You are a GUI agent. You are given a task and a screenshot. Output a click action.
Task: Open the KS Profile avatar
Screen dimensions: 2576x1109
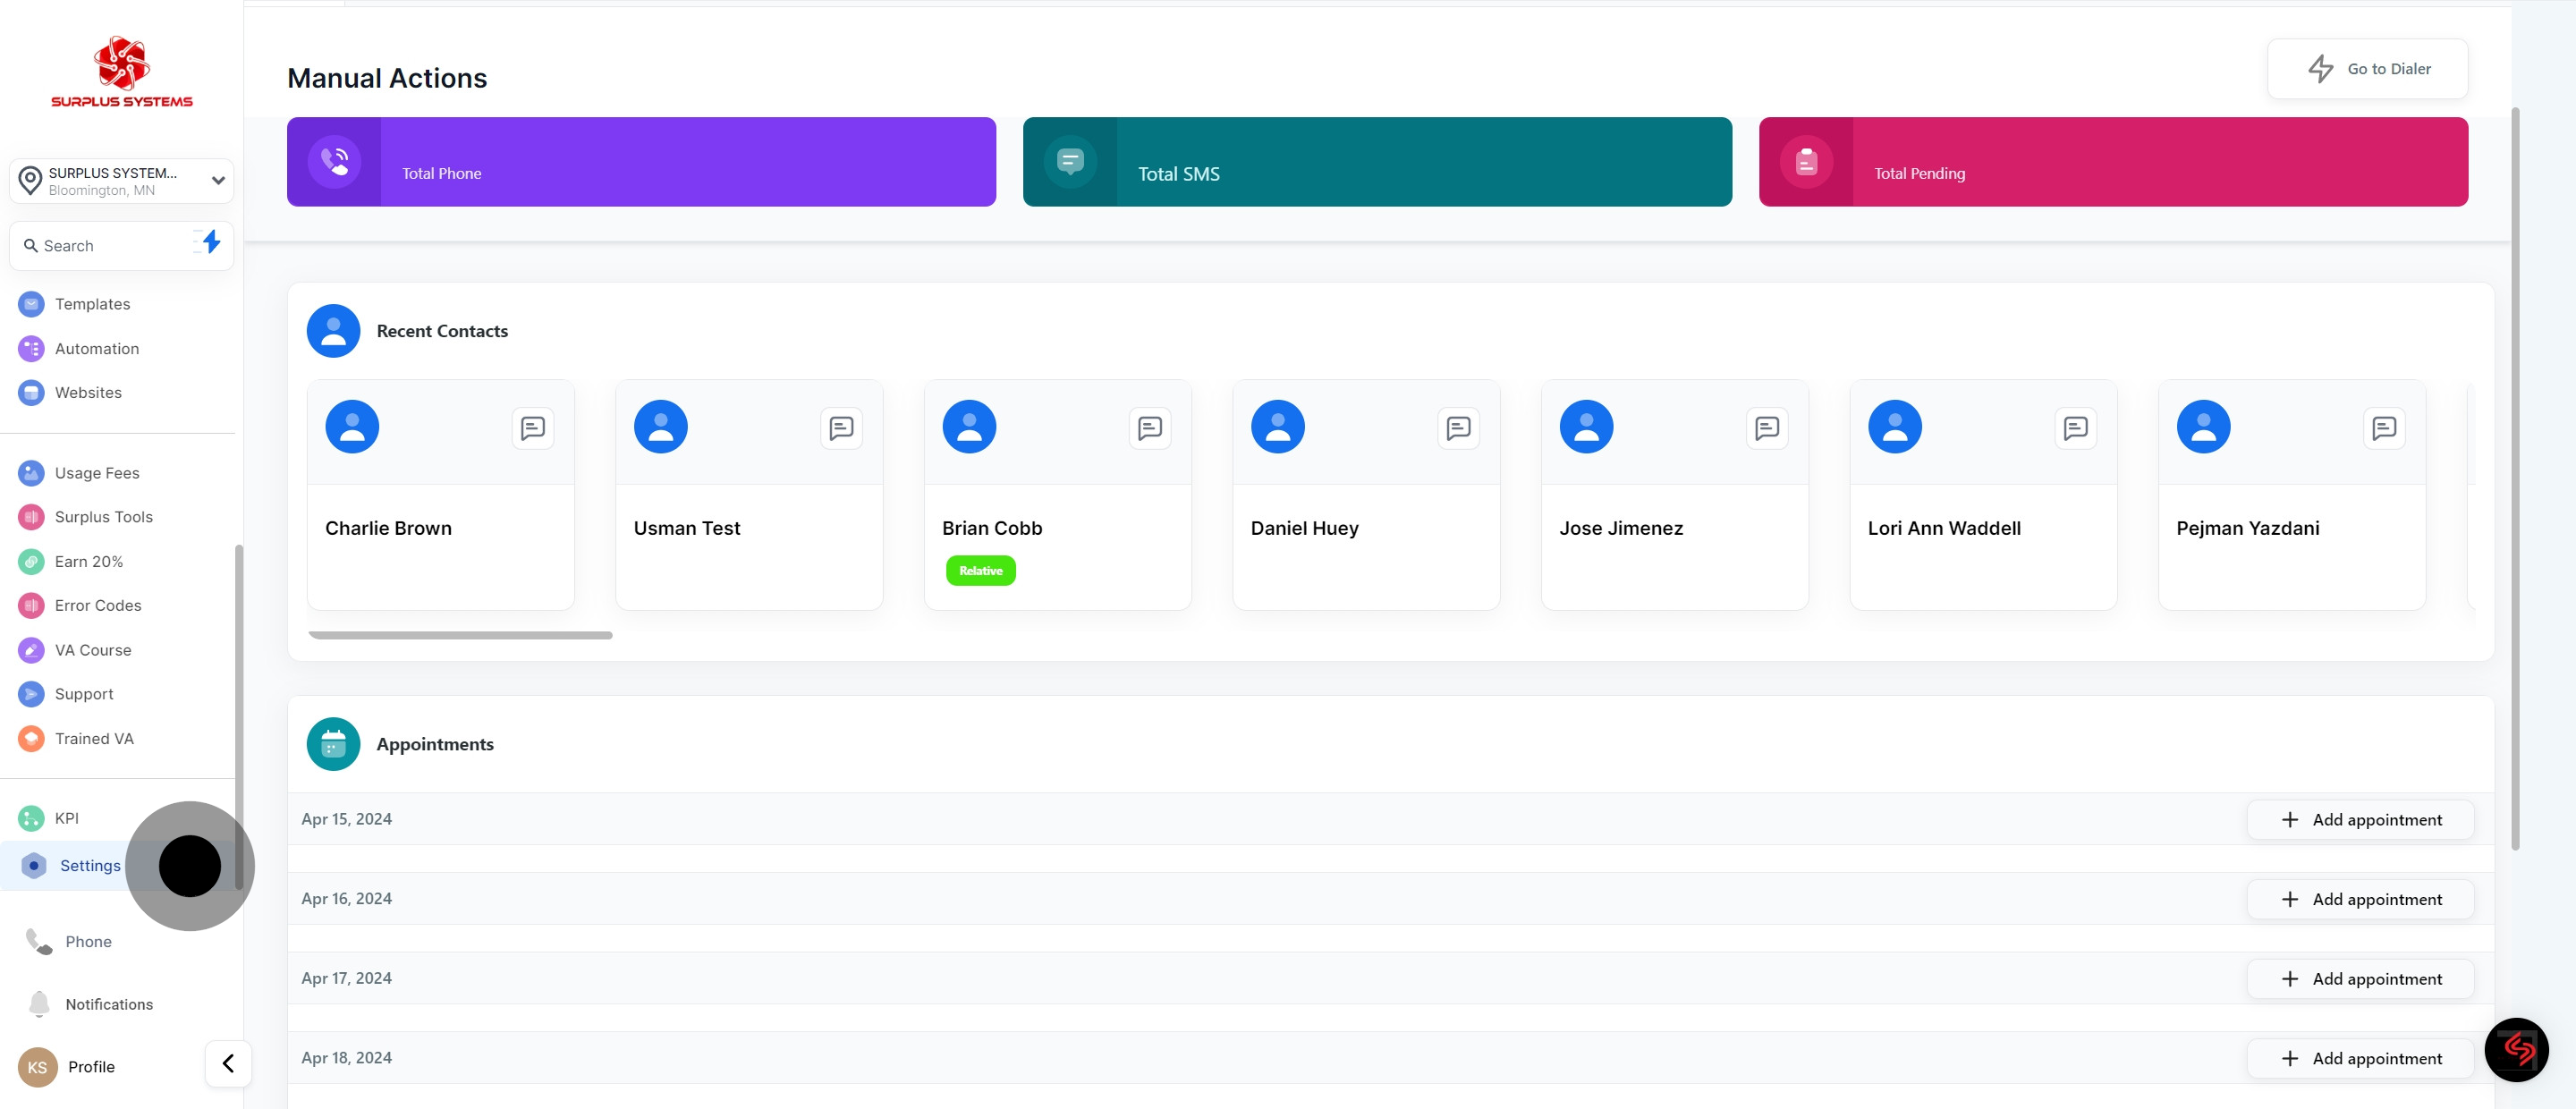pos(37,1067)
